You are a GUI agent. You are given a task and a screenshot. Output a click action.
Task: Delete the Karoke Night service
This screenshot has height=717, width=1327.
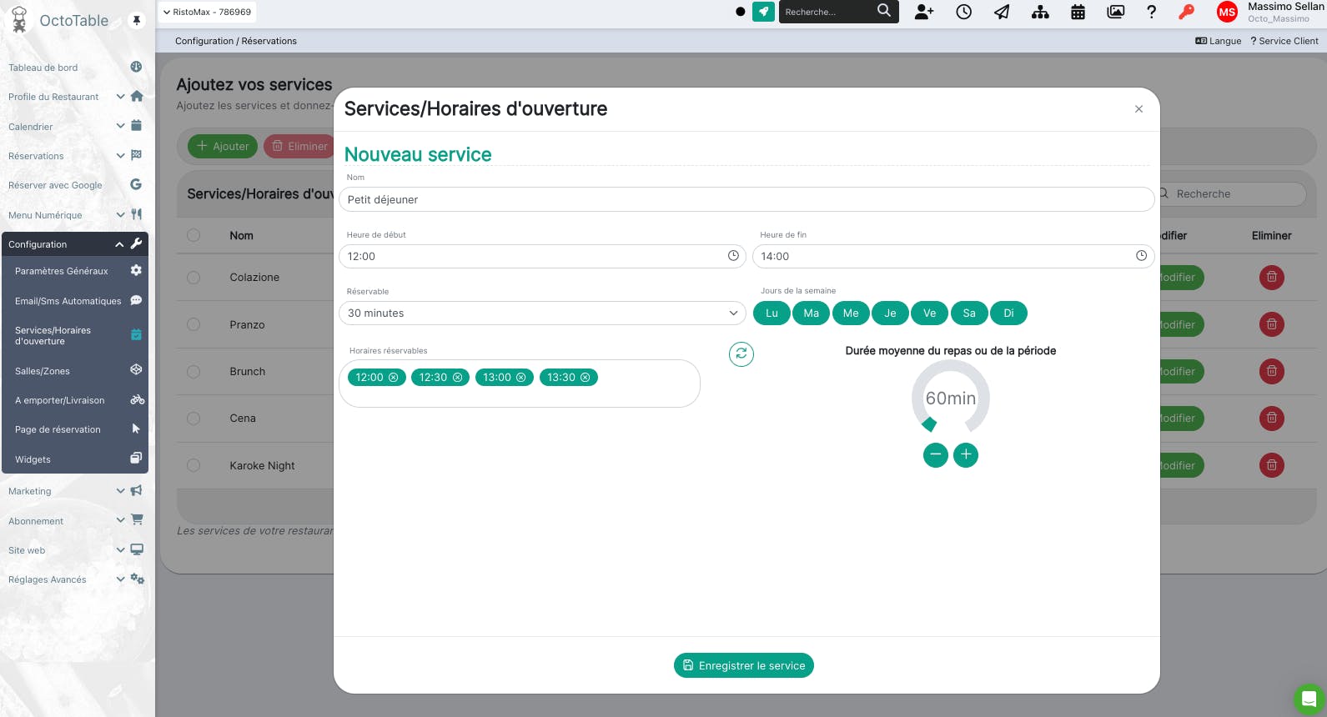(1272, 465)
